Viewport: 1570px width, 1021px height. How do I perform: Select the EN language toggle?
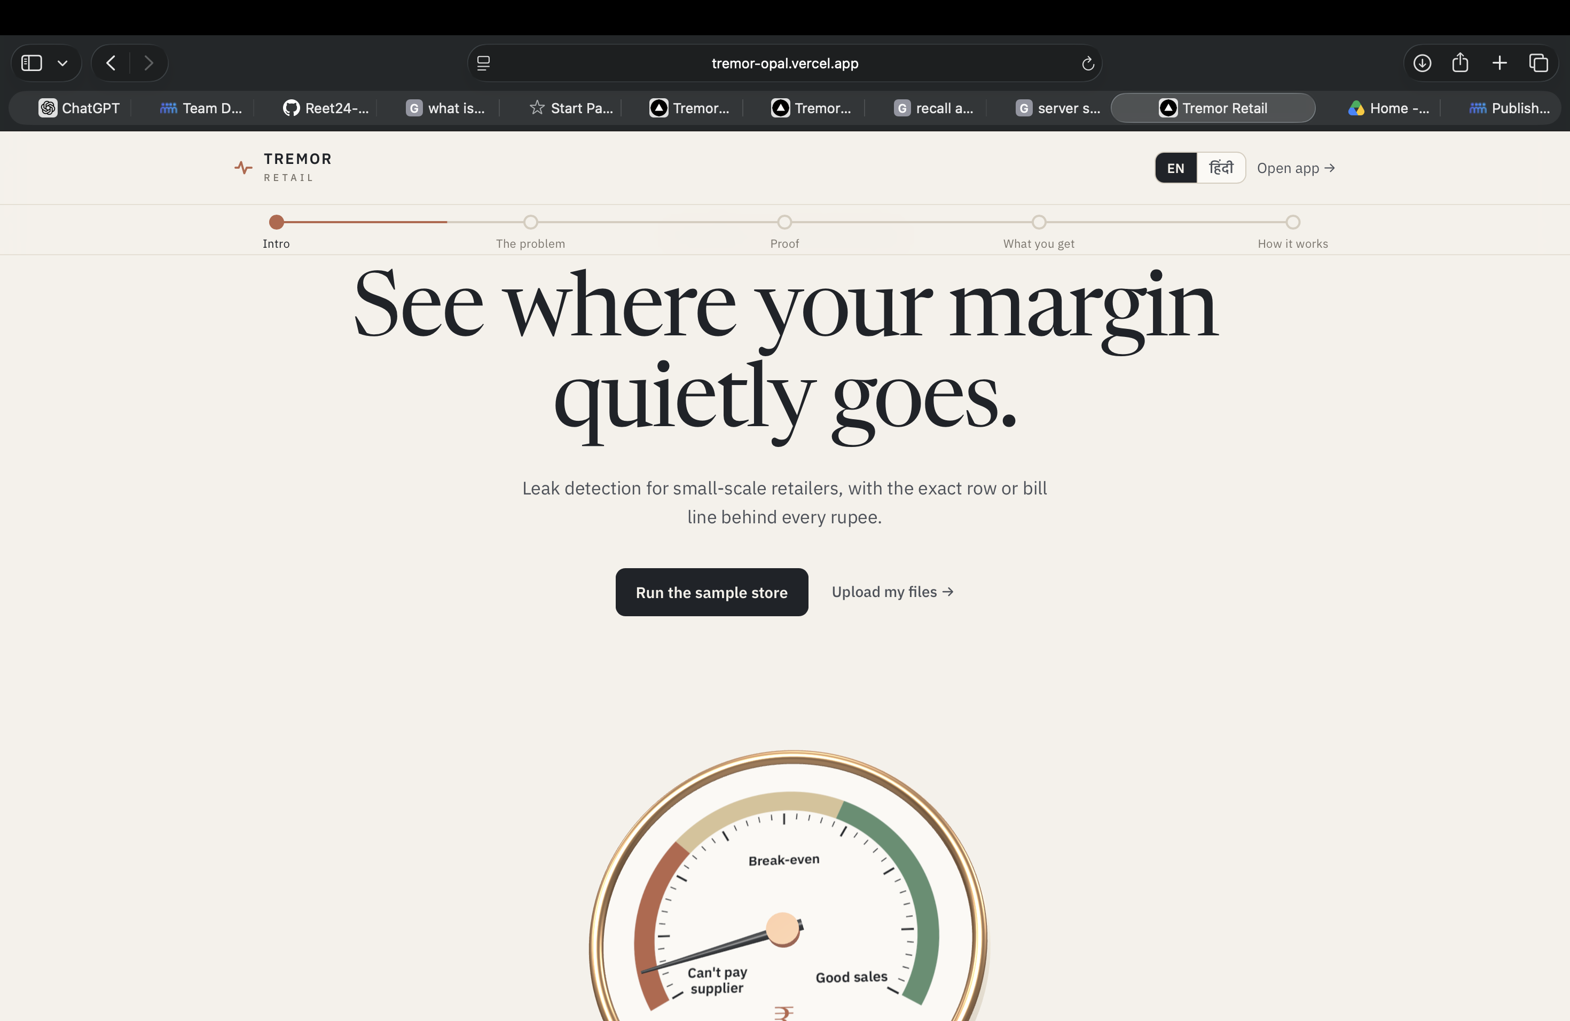click(x=1175, y=168)
